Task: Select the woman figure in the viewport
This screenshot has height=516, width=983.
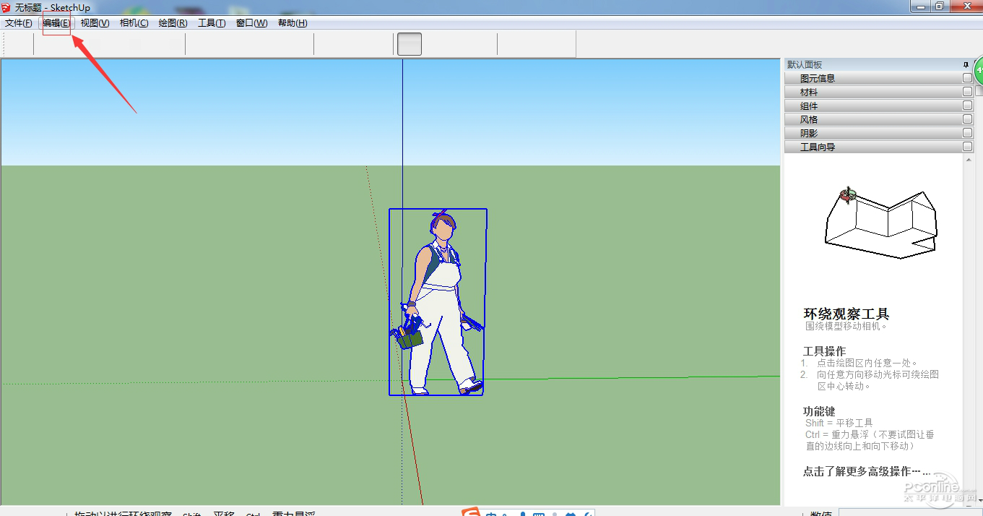Action: [x=438, y=302]
